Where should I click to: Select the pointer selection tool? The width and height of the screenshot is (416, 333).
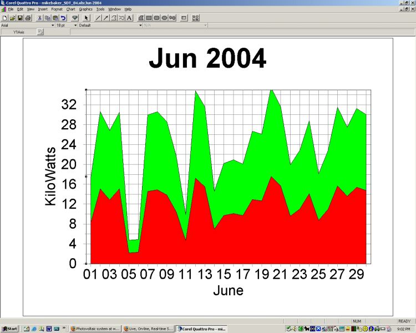point(87,18)
